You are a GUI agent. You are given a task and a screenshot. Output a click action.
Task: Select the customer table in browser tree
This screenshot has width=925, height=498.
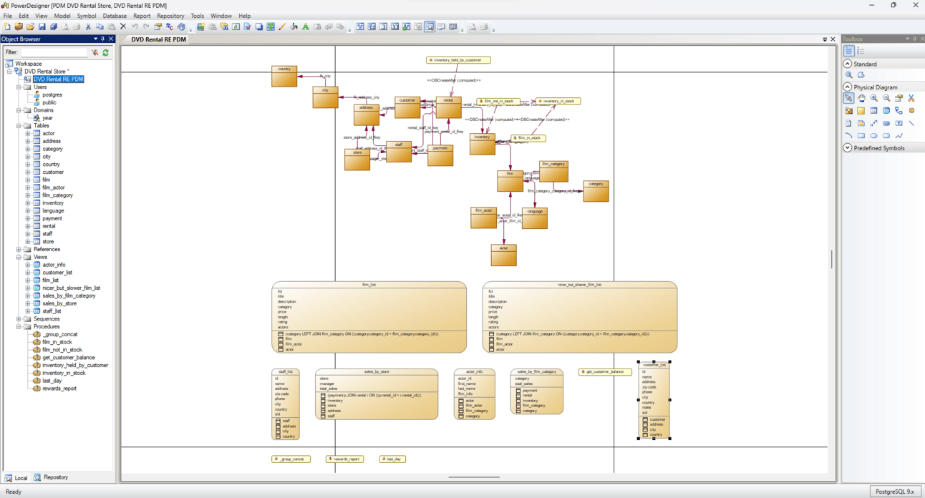(53, 172)
